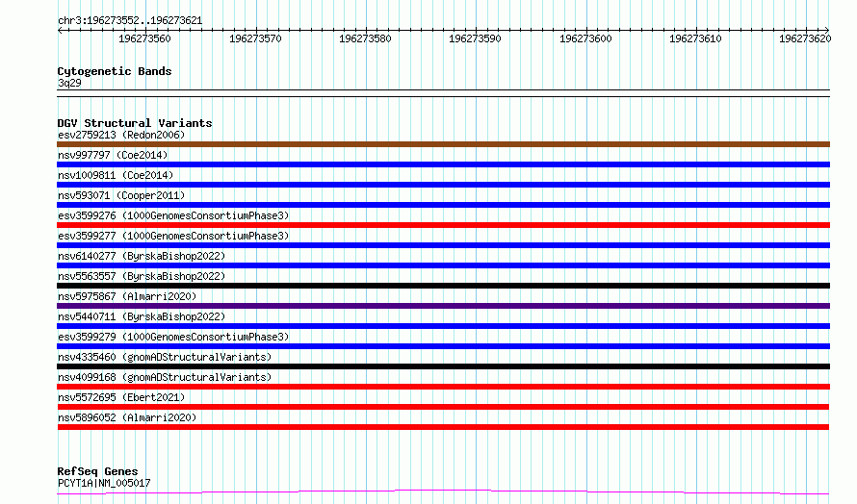Click the RefSeq Genes track heading
Image resolution: width=857 pixels, height=504 pixels.
click(97, 471)
